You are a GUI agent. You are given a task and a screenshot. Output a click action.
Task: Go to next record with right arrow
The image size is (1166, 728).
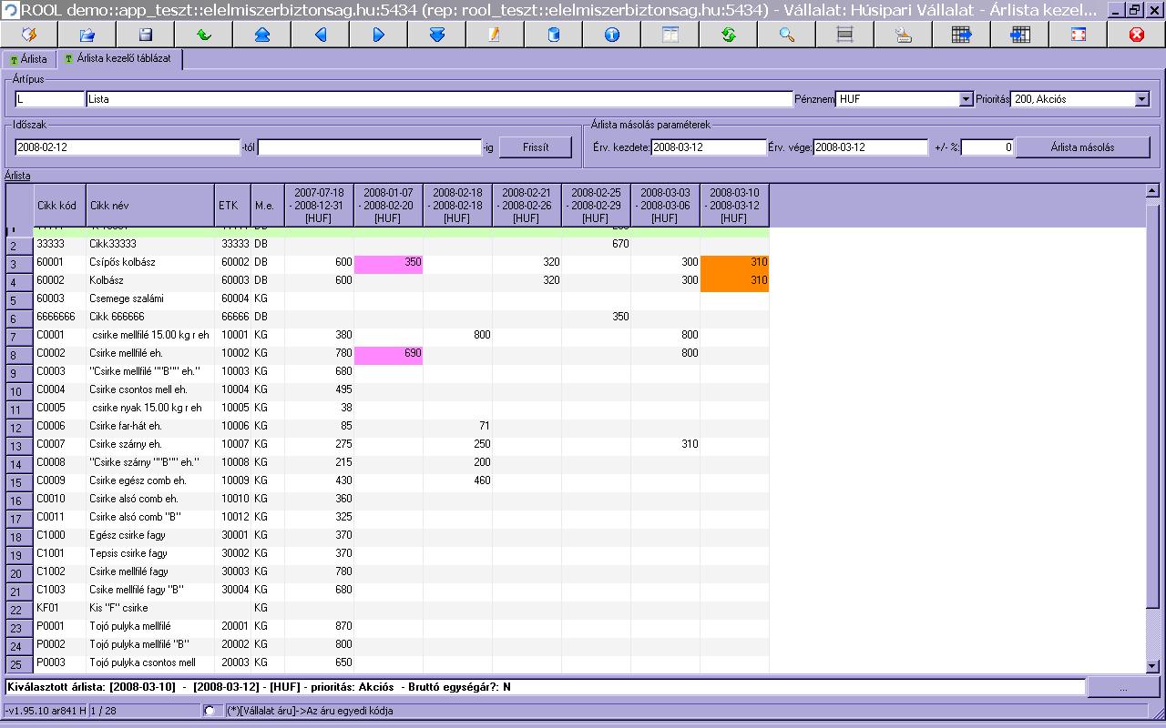point(379,35)
